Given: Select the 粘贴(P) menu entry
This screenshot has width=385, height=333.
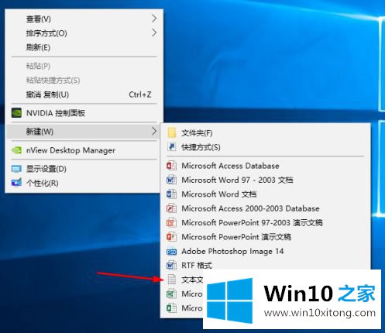Looking at the screenshot, I should click(84, 66).
